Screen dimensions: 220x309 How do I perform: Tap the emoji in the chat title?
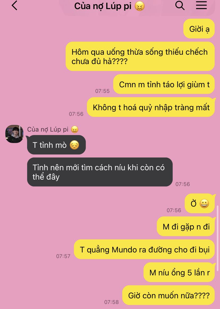[x=139, y=6]
